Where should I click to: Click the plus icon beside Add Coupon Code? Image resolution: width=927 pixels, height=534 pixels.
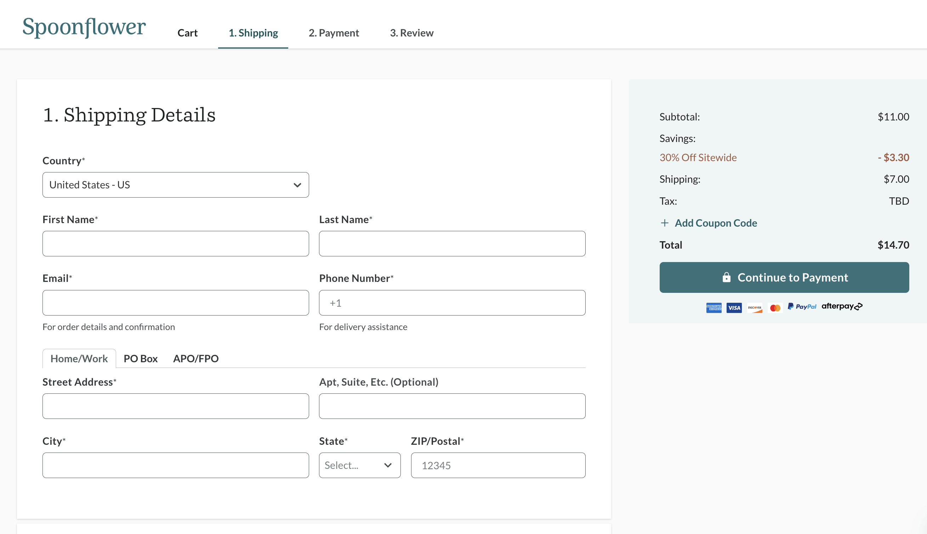tap(665, 223)
